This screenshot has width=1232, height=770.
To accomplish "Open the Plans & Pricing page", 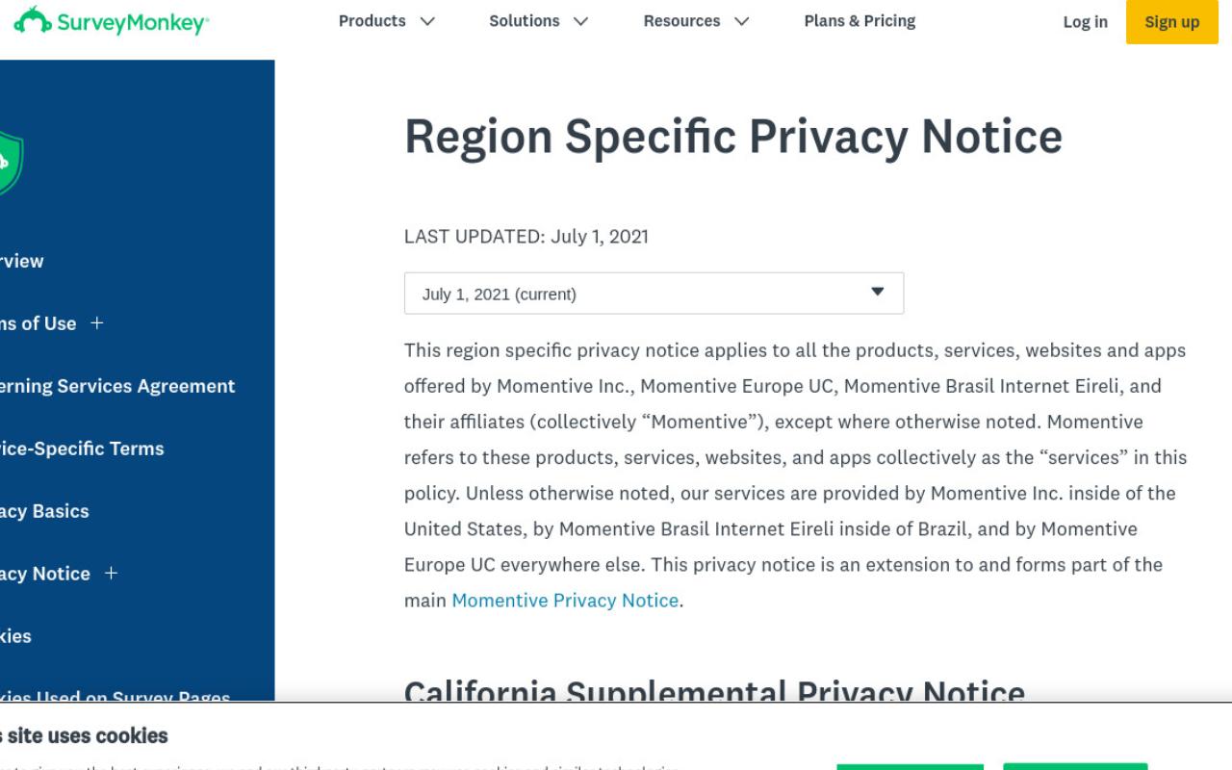I will [x=860, y=21].
